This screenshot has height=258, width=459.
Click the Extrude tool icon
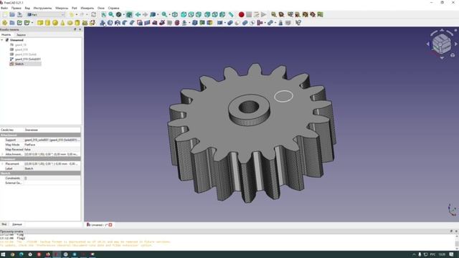103,23
